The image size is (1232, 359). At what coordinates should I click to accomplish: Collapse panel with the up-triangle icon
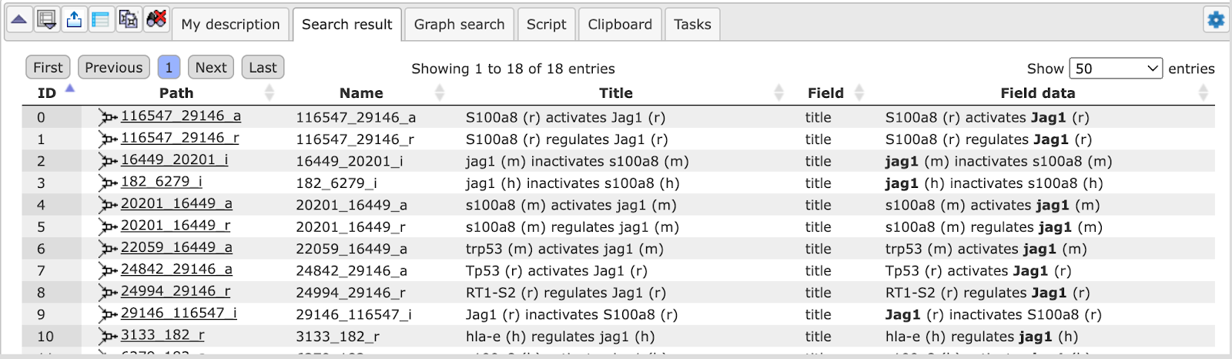tap(19, 20)
